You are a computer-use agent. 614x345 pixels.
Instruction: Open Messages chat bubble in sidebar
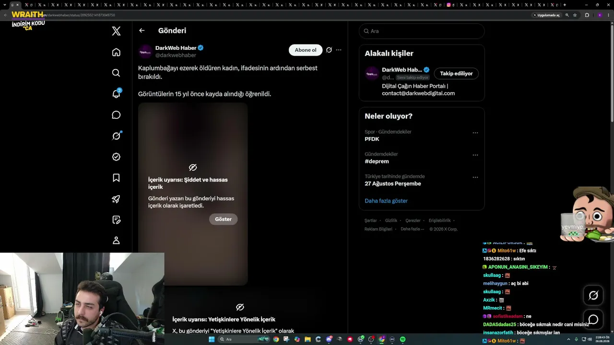pos(116,115)
